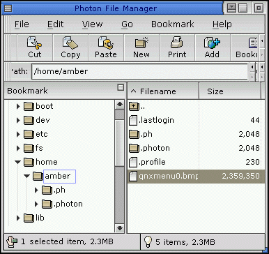Click the Paste toolbar button

point(106,47)
